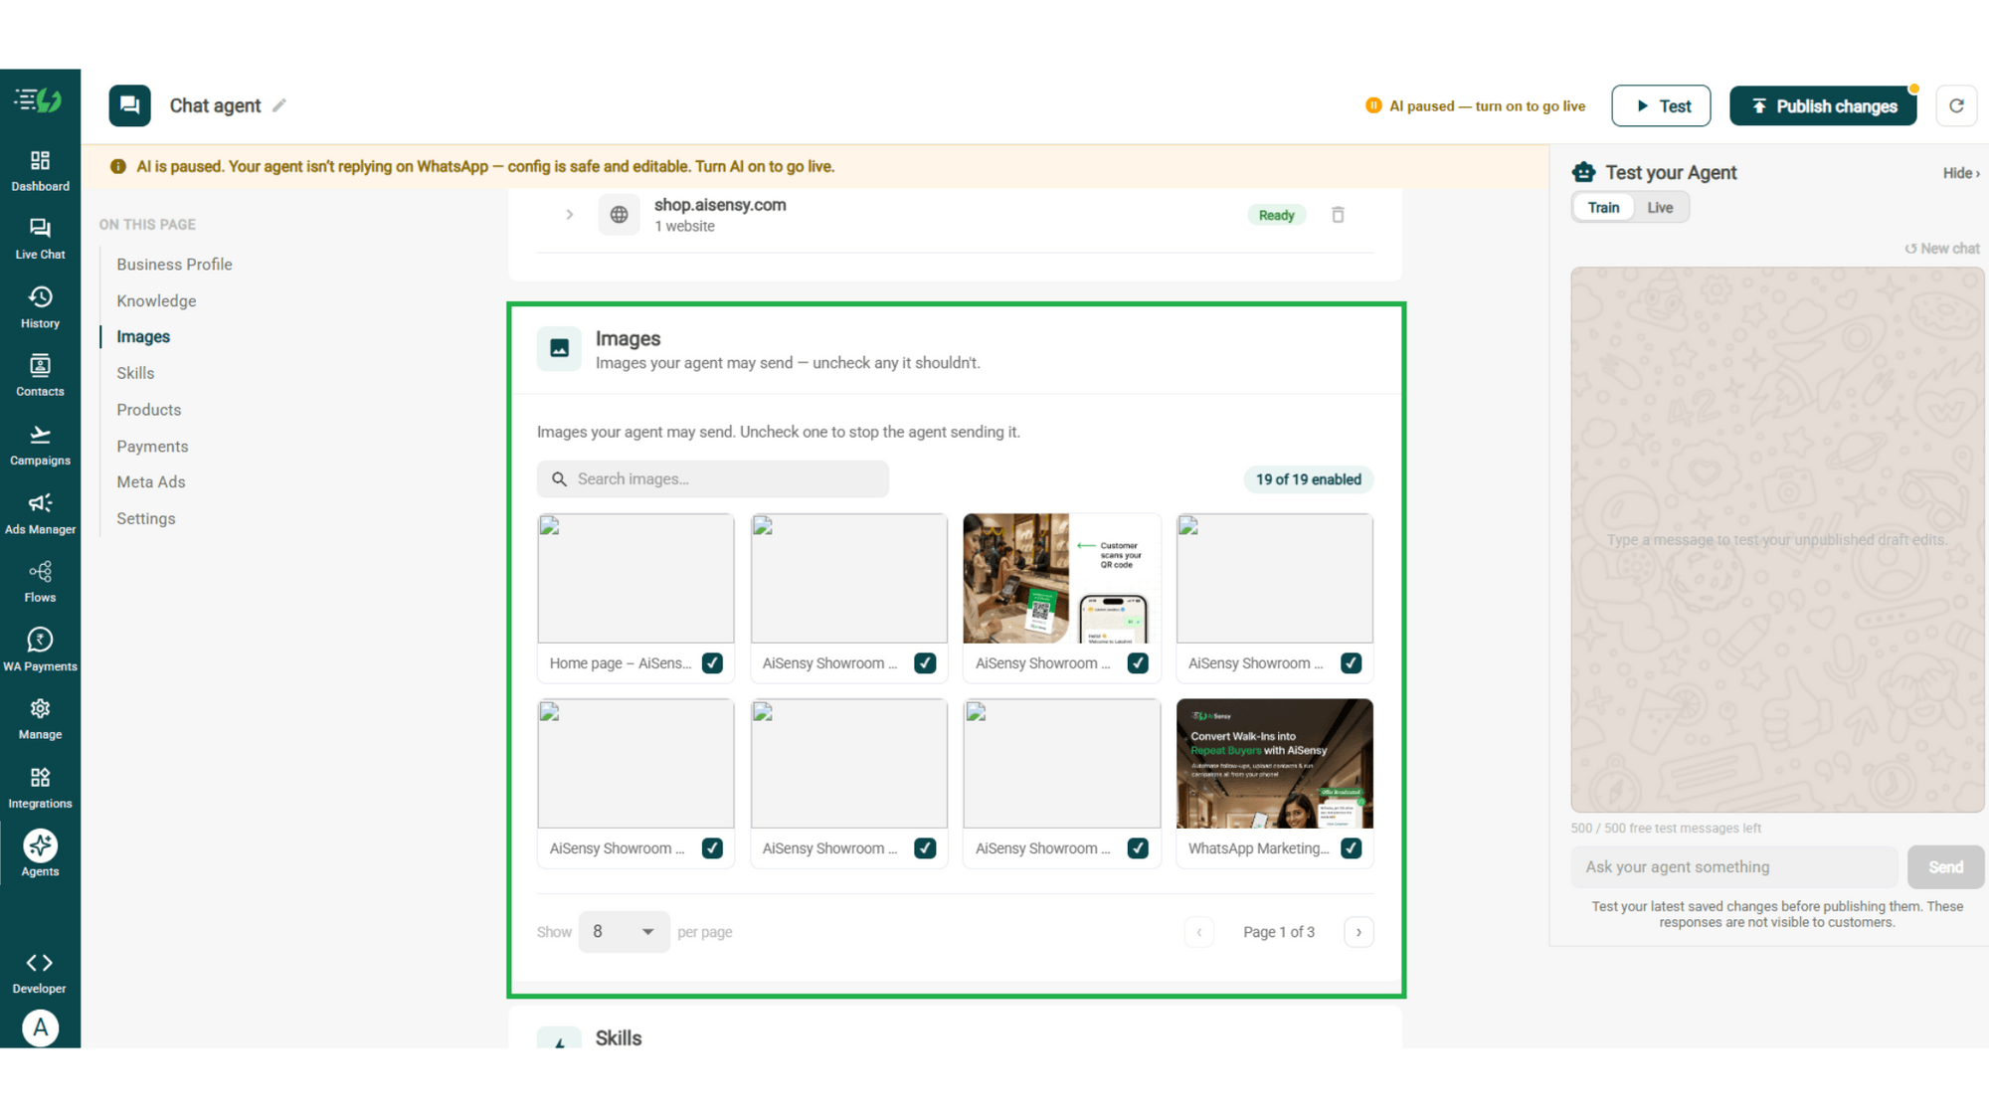Click the globe icon for shop.aisensy.com
This screenshot has height=1119, width=1989.
point(619,215)
